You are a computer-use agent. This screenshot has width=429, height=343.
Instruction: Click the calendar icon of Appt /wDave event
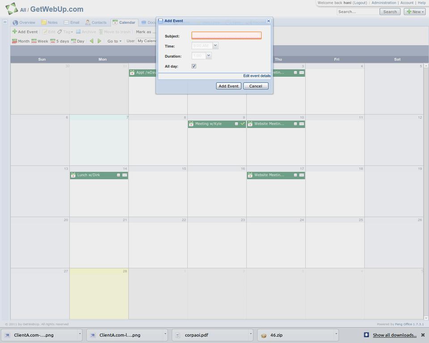click(132, 73)
